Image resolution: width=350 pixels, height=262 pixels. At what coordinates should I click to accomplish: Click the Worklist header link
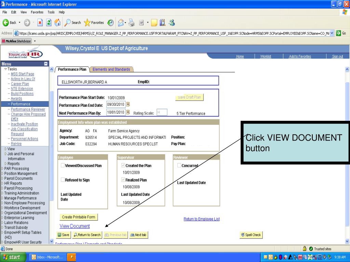[x=266, y=56]
